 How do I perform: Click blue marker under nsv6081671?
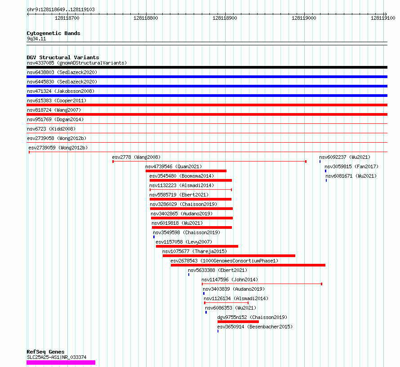tap(326, 180)
